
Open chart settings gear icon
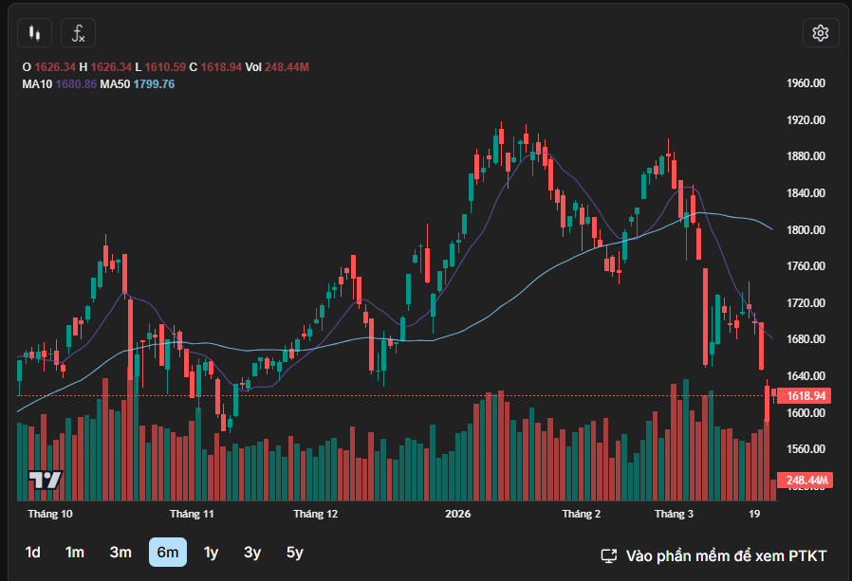pos(820,33)
